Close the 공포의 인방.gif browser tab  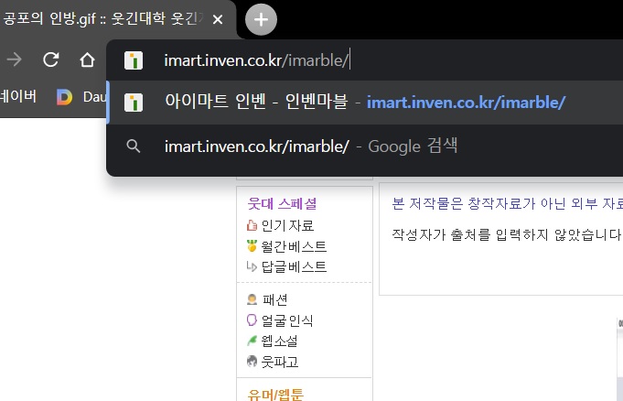click(x=218, y=19)
